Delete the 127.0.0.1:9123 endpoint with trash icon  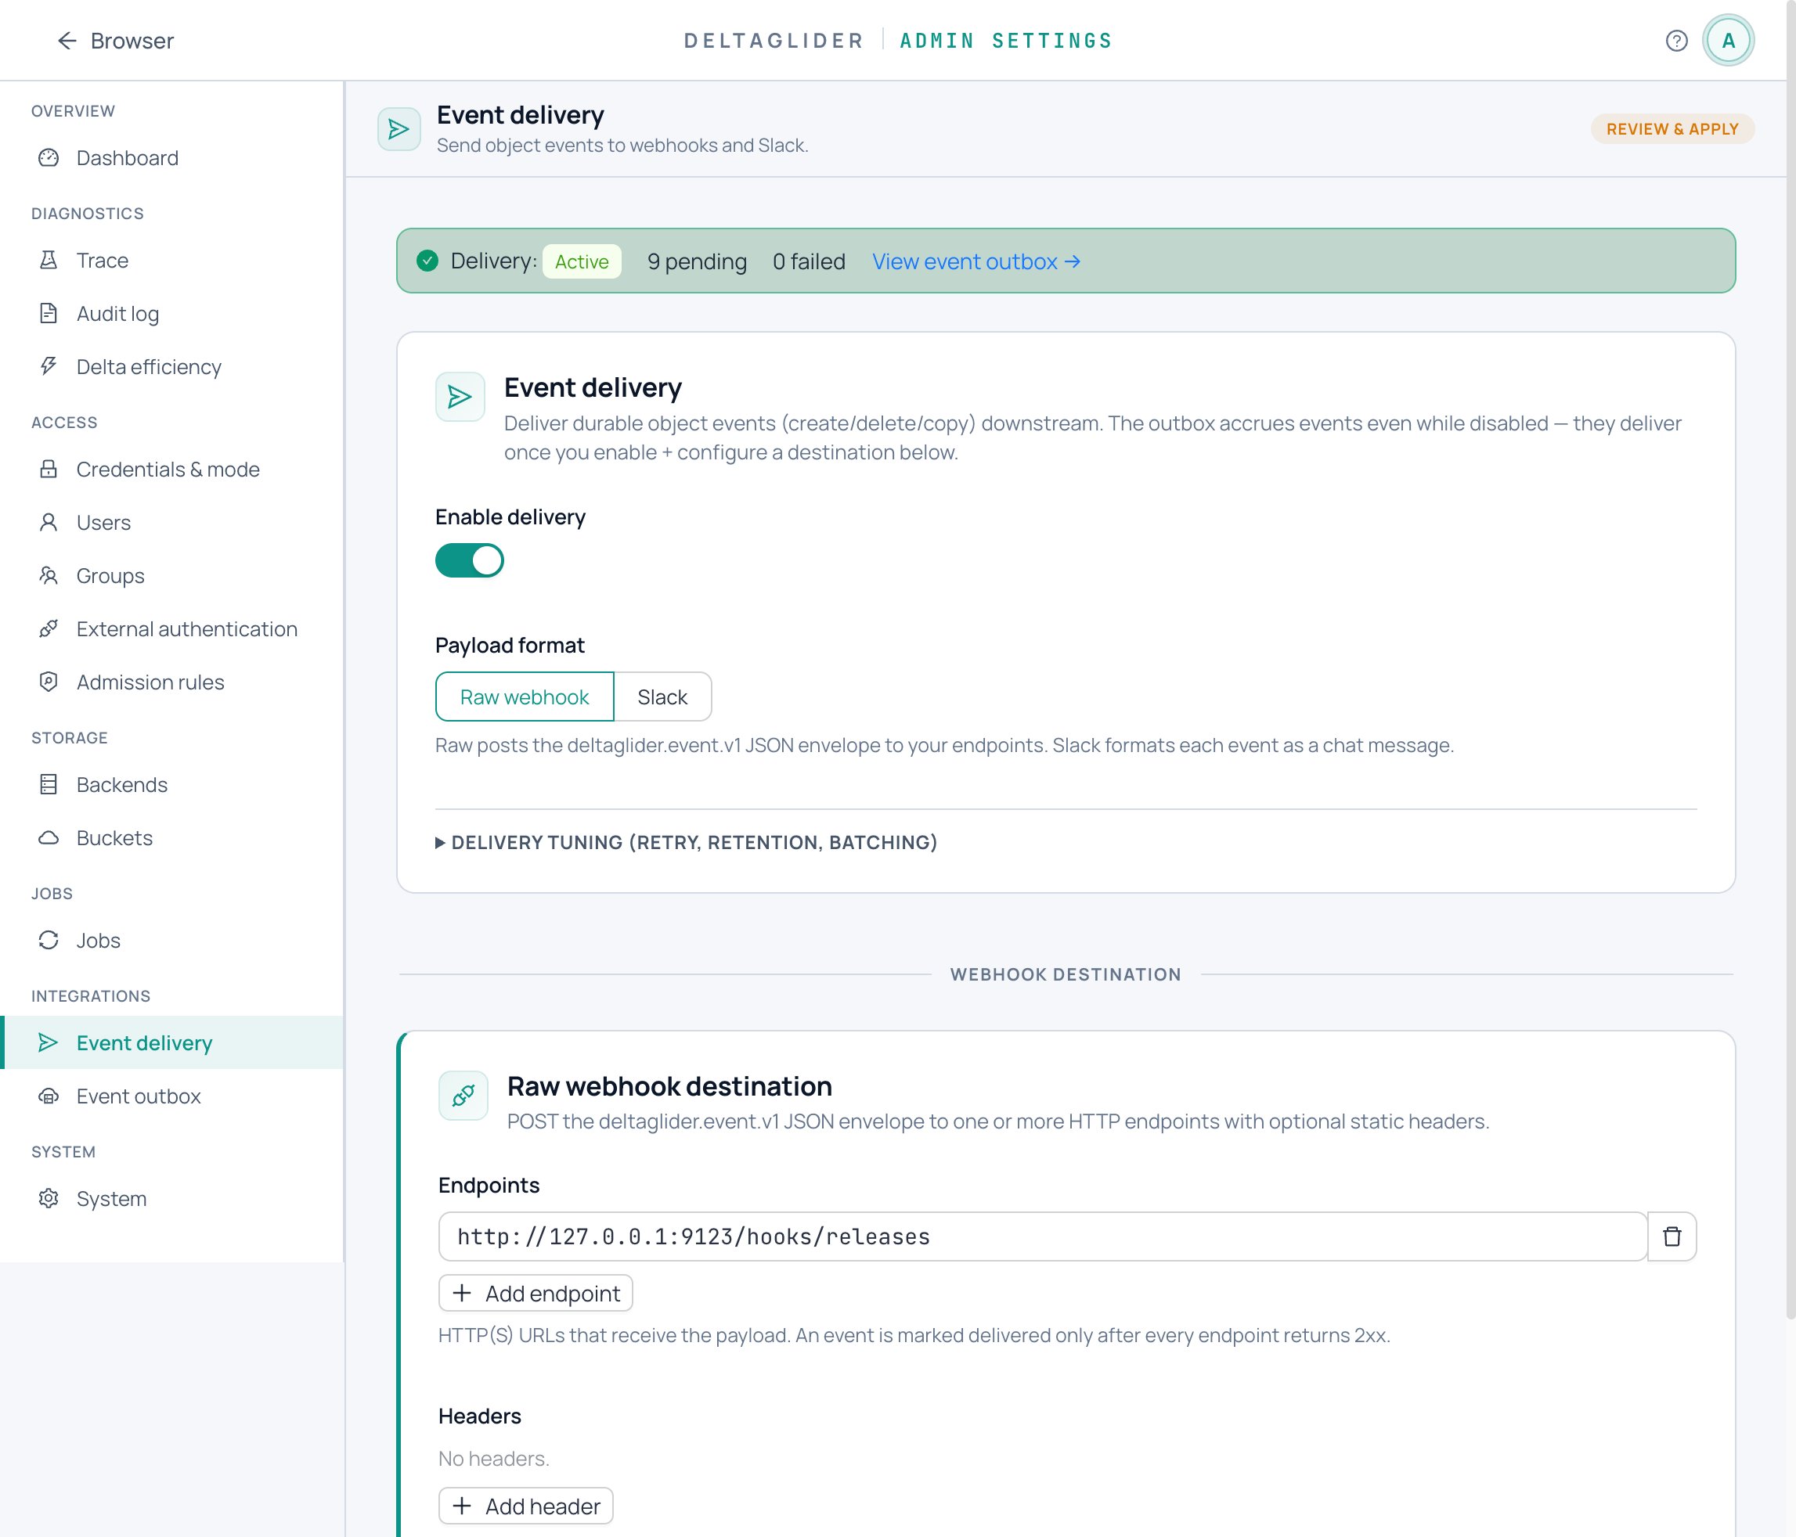tap(1672, 1236)
